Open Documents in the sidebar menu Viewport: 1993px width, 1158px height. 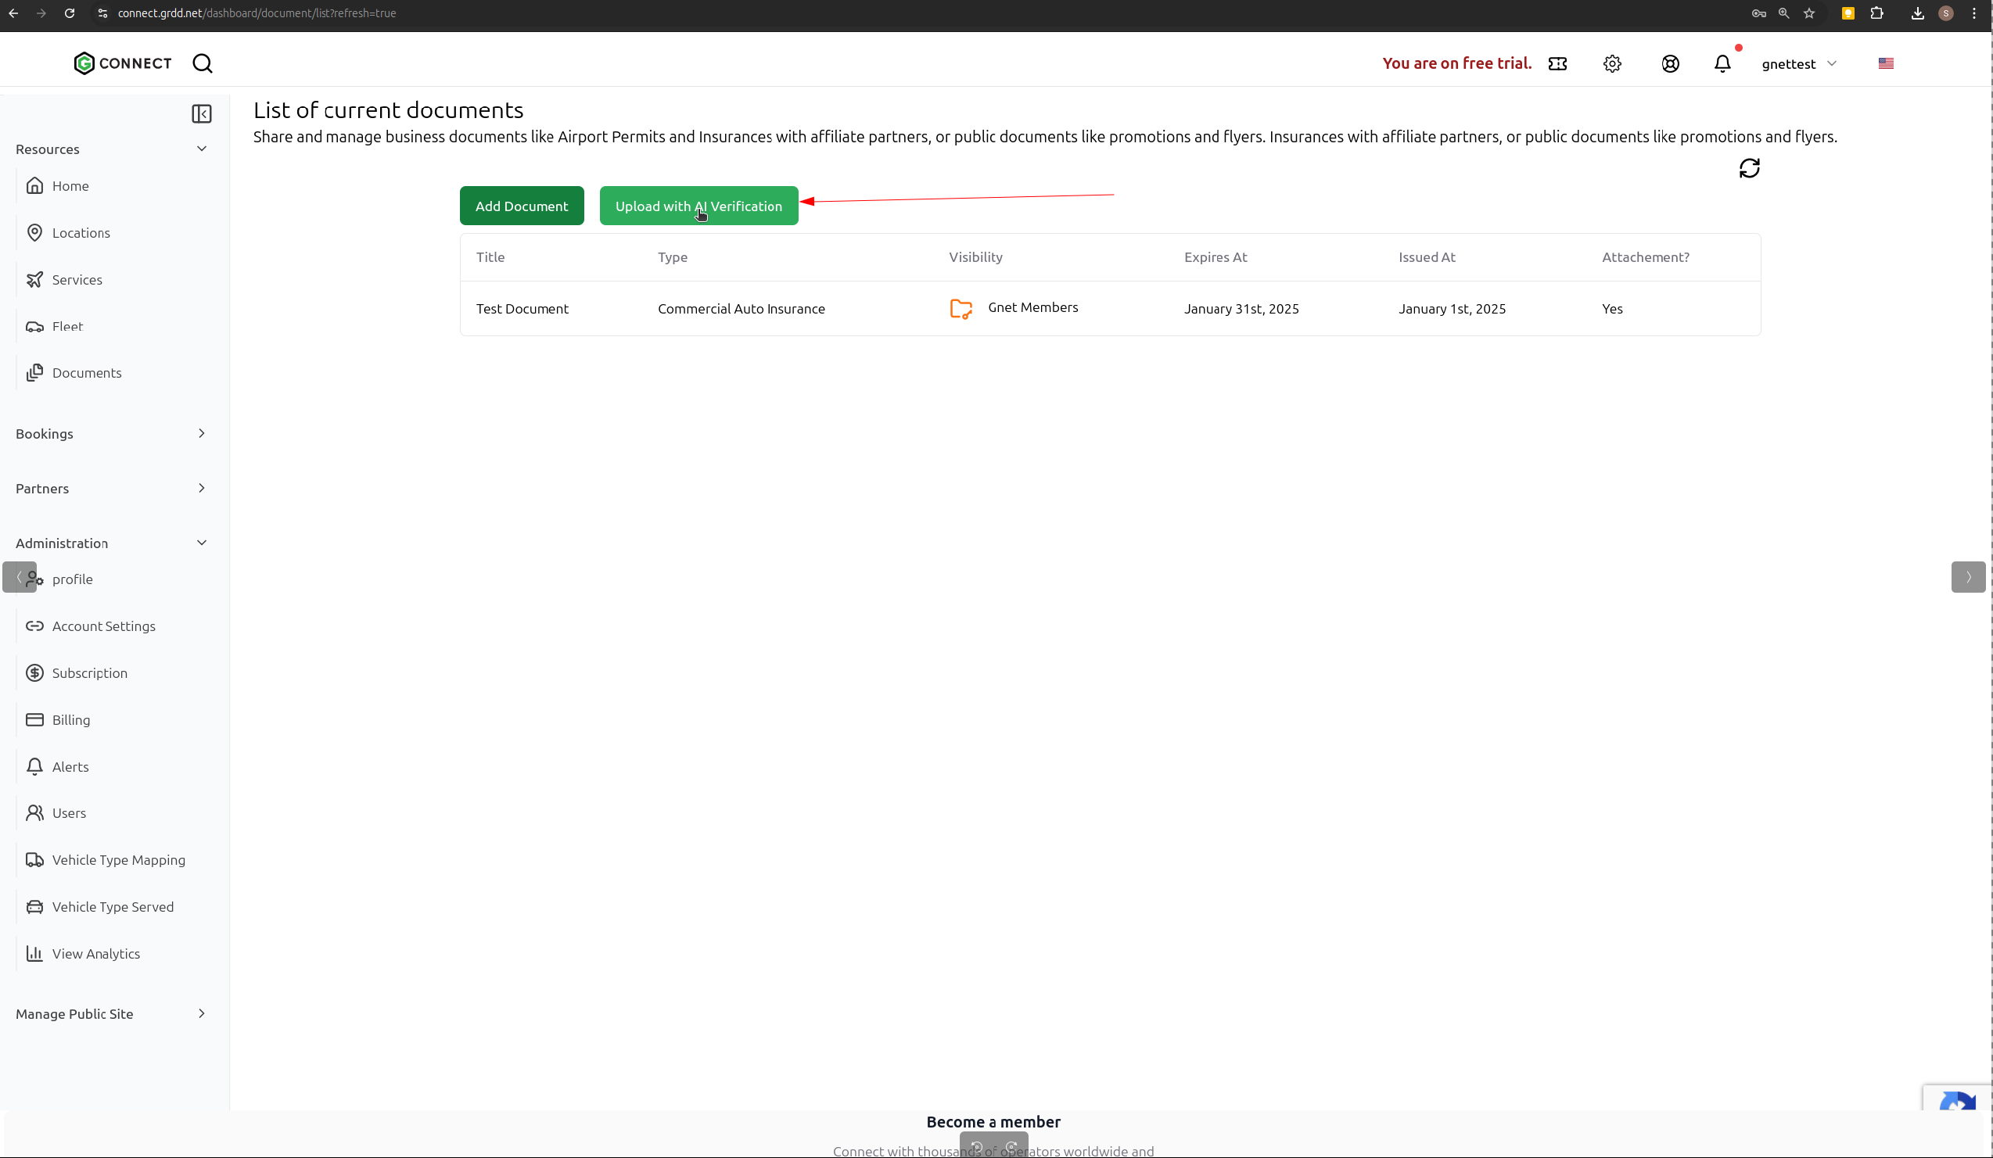pos(86,373)
